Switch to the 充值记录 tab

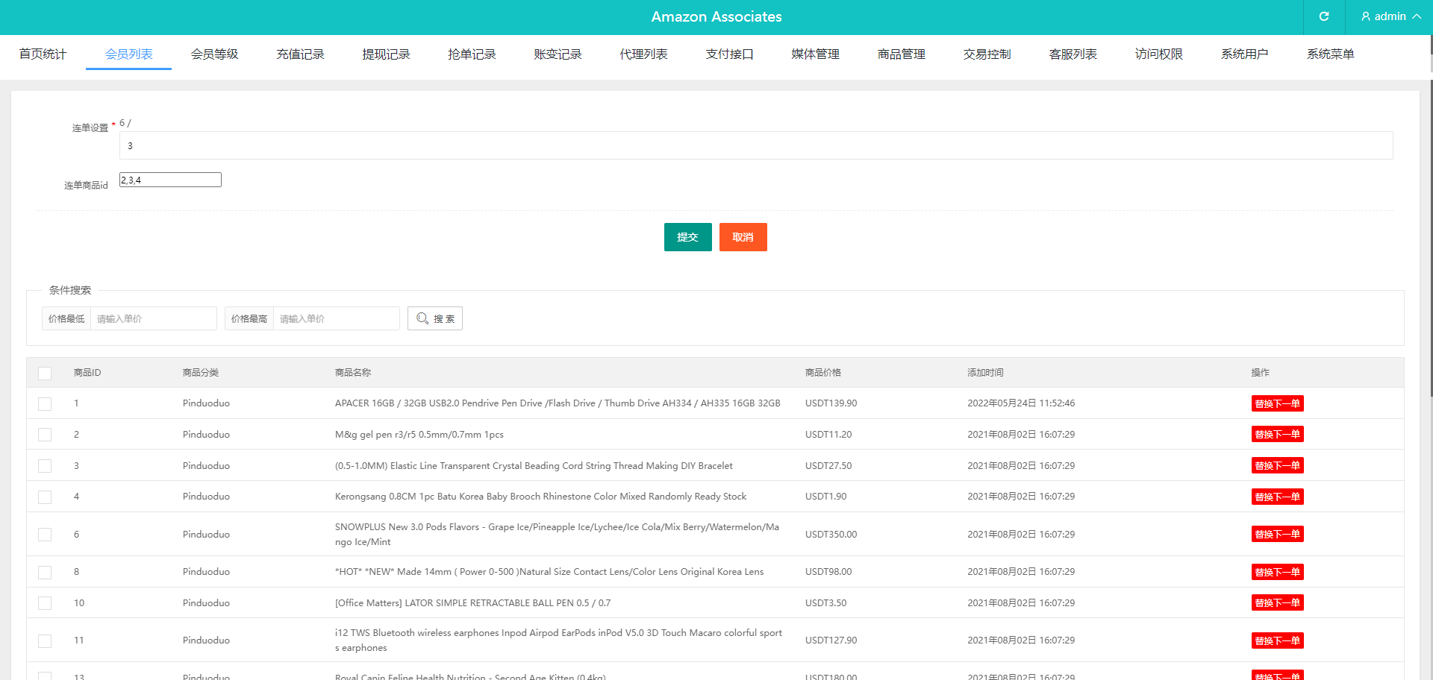[x=300, y=54]
